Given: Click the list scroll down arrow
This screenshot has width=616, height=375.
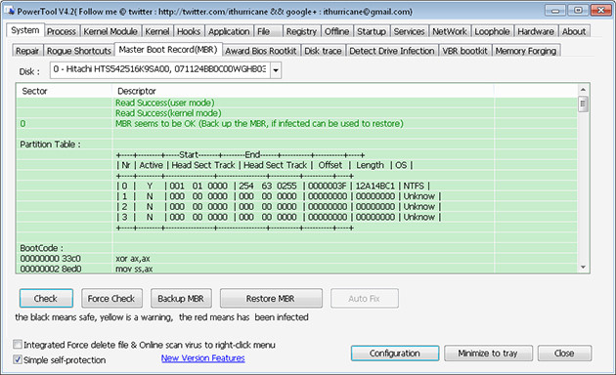Looking at the screenshot, I should 583,268.
